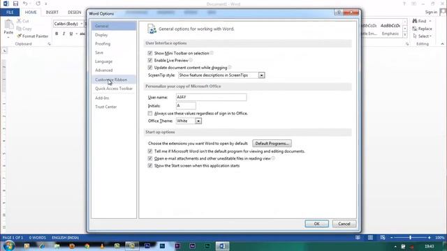Viewport: 447px width, 251px height.
Task: Collapse the ribbon with the caret arrow
Action: tap(442, 44)
